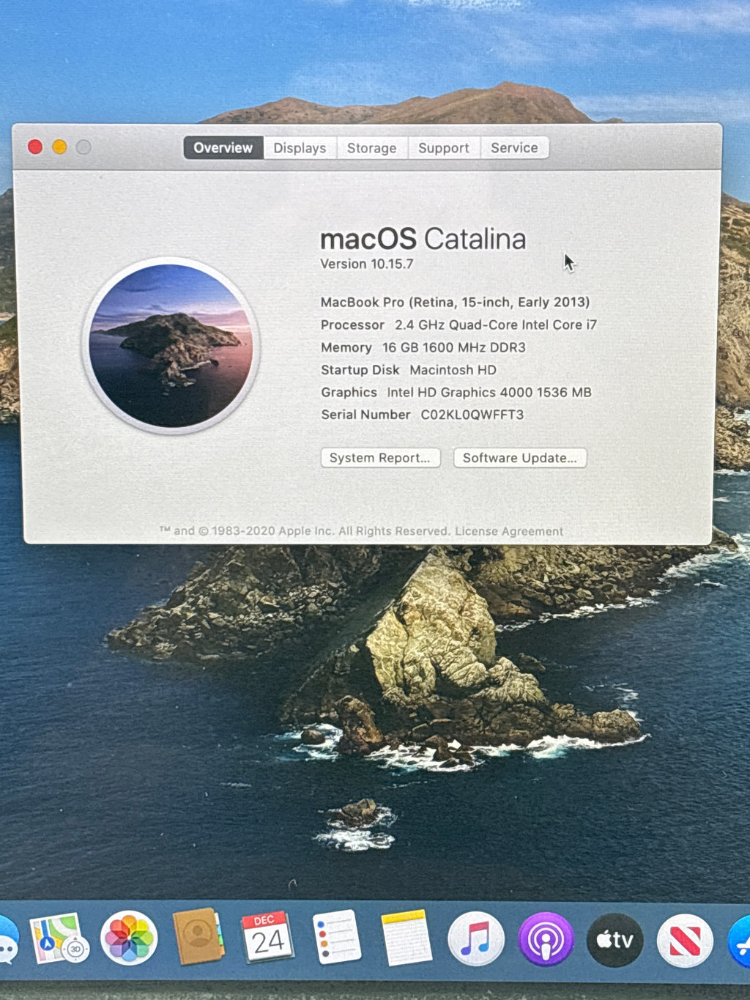Select the Support tab

tap(444, 148)
